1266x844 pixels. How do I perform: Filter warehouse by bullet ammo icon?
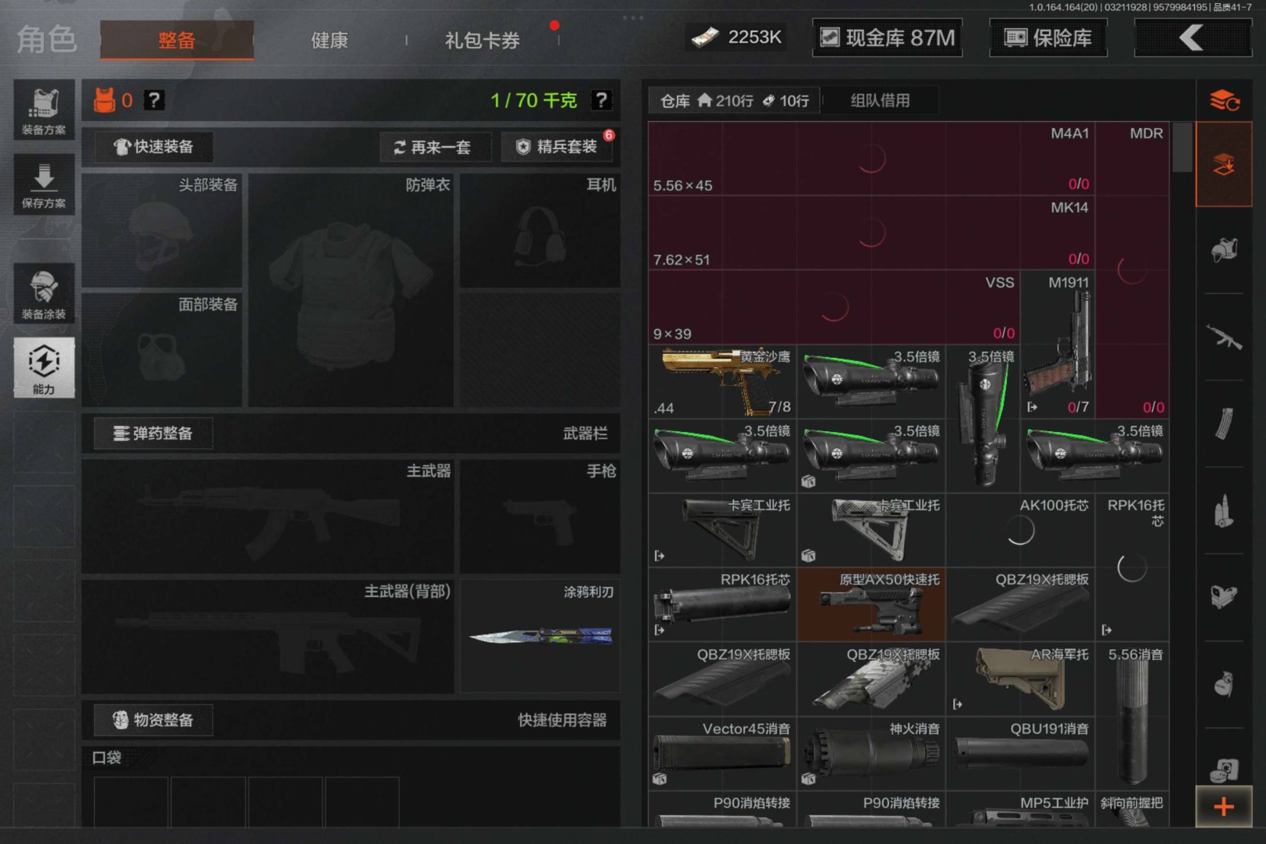pyautogui.click(x=1224, y=511)
